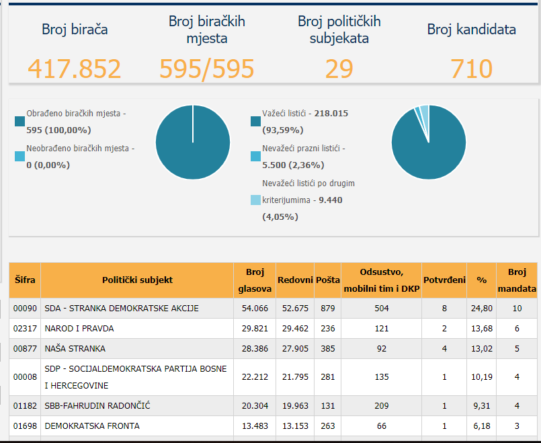
Task: Click the Nevažeći prazni listići 5.500 legend text
Action: coord(304,157)
